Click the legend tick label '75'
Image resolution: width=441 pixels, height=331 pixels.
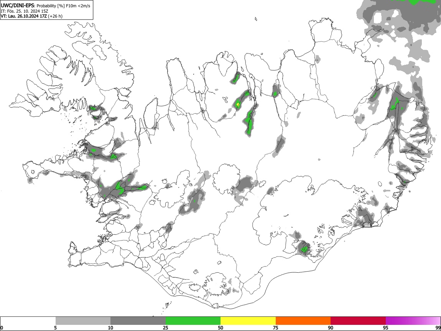276,328
